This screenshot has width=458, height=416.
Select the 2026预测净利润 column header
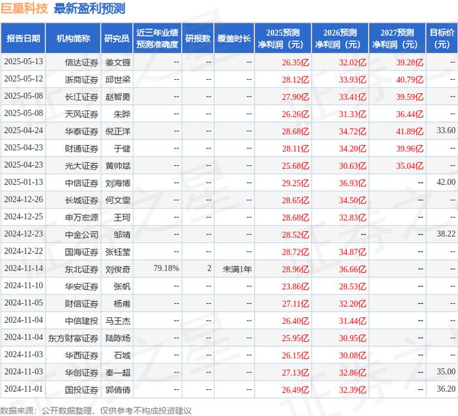point(340,38)
